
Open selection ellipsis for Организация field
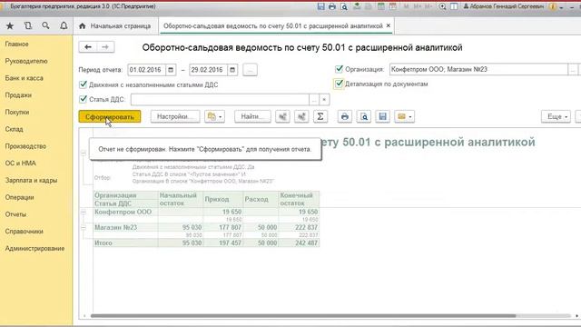point(573,69)
